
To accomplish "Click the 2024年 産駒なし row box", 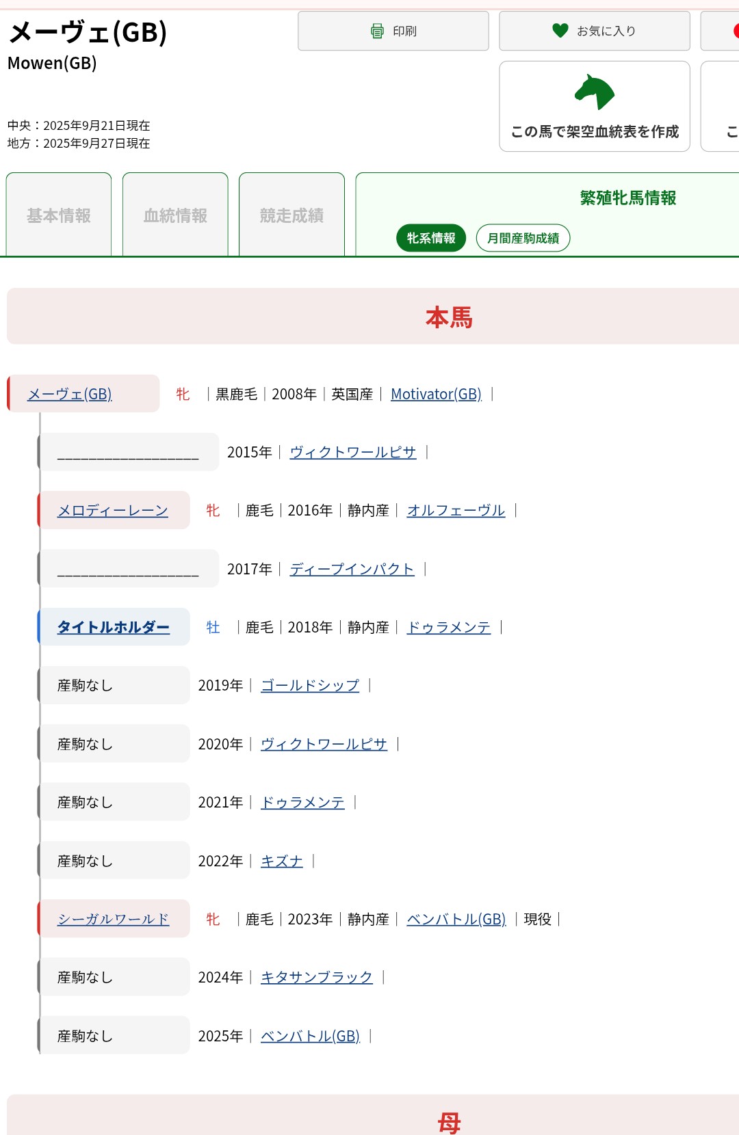I will pos(114,978).
